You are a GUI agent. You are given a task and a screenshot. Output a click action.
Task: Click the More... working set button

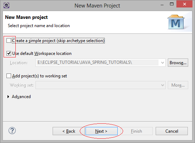point(178,85)
